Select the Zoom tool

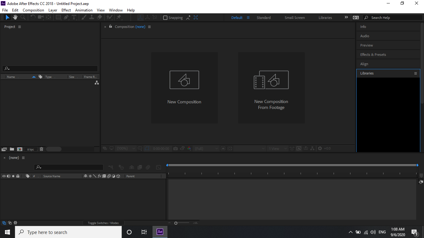point(23,17)
